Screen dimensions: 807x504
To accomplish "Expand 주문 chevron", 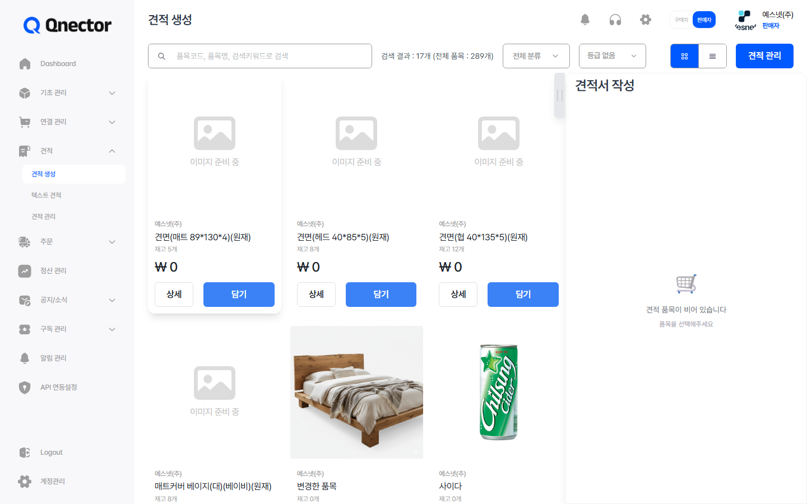I will (112, 242).
